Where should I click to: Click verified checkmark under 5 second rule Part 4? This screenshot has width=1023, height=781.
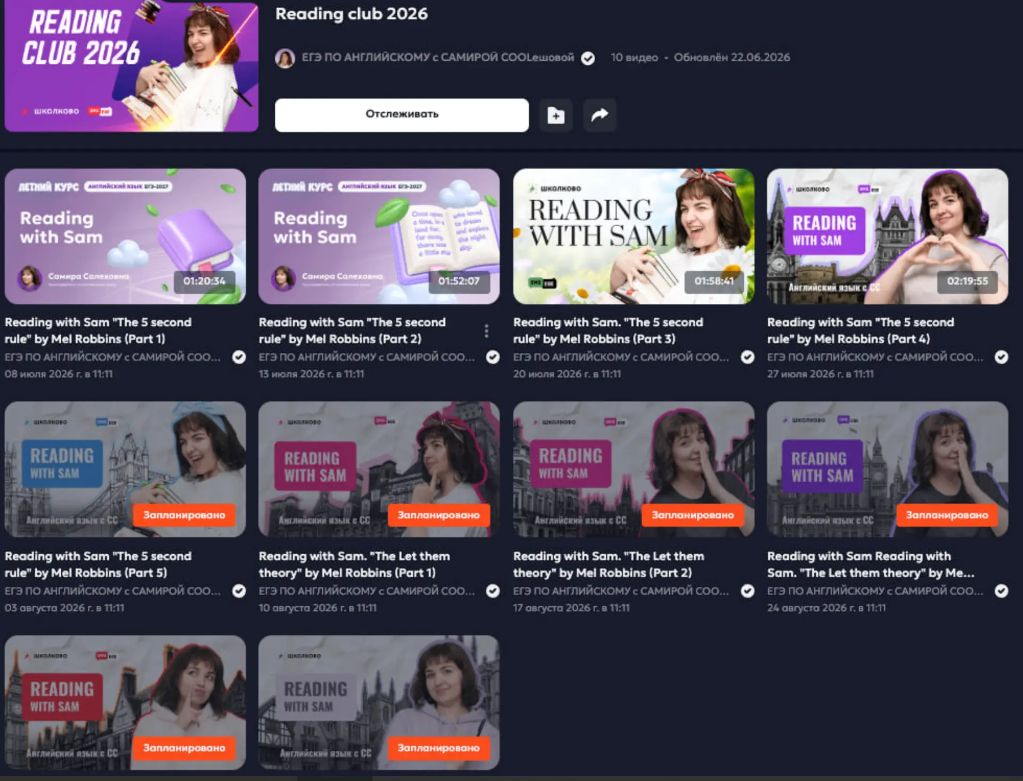click(x=1002, y=357)
